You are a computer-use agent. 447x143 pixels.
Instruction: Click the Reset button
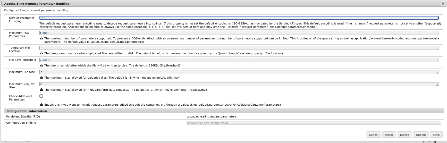pyautogui.click(x=389, y=135)
